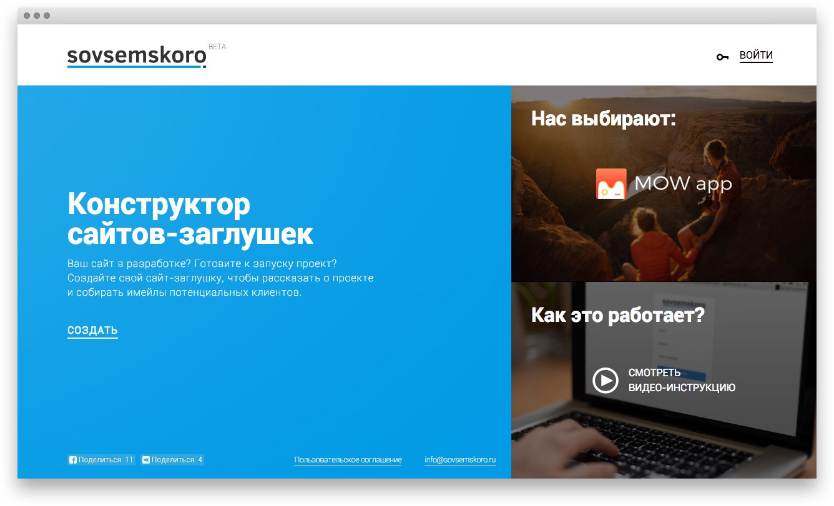The width and height of the screenshot is (834, 506).
Task: Open the ВОЙТИ login link
Action: 756,56
